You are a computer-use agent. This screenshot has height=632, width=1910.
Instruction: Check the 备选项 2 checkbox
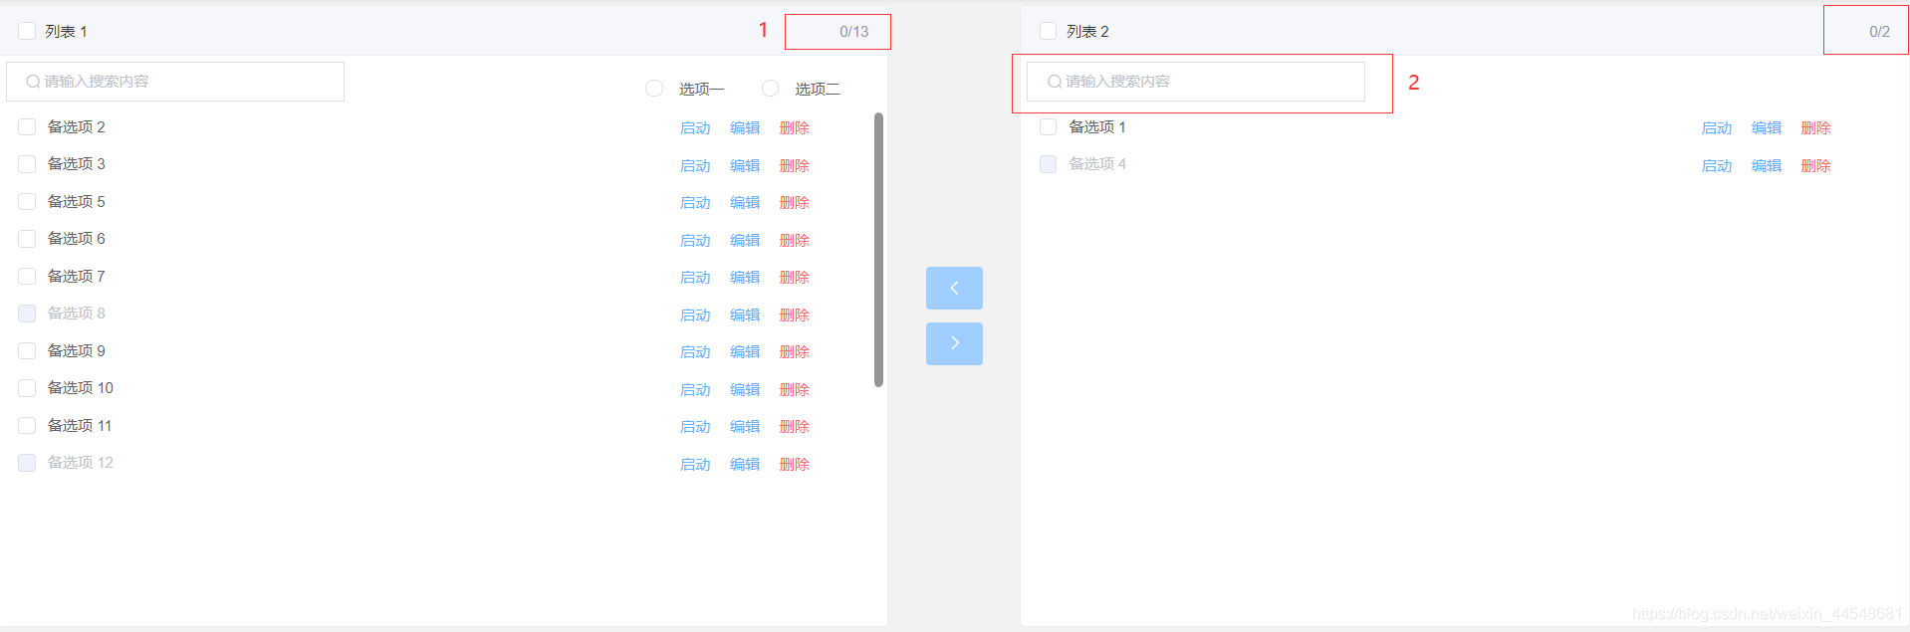(27, 126)
